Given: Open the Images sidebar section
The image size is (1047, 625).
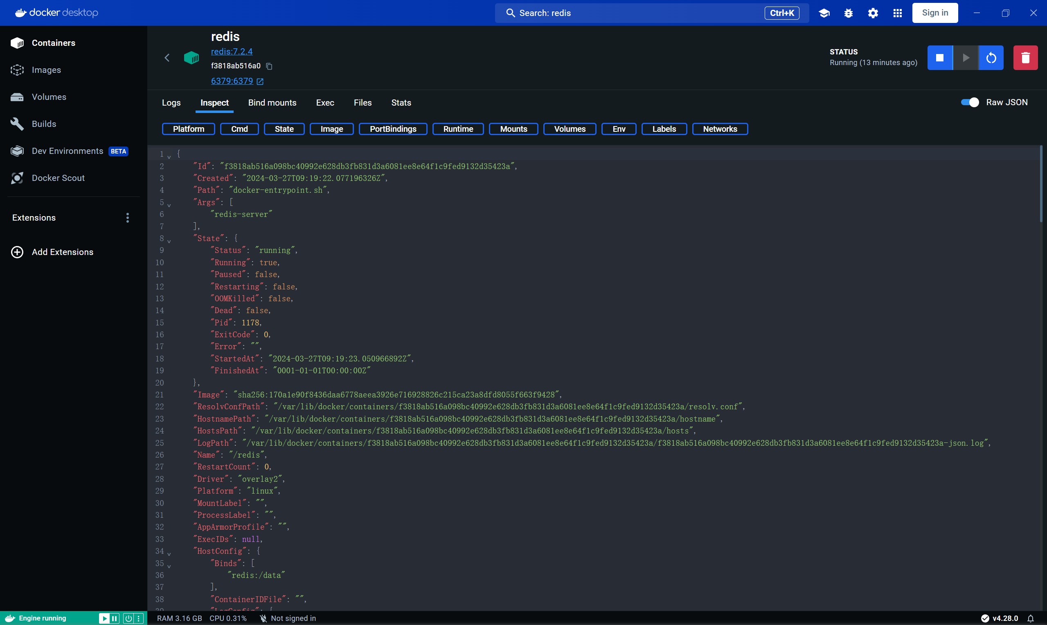Looking at the screenshot, I should (x=46, y=70).
